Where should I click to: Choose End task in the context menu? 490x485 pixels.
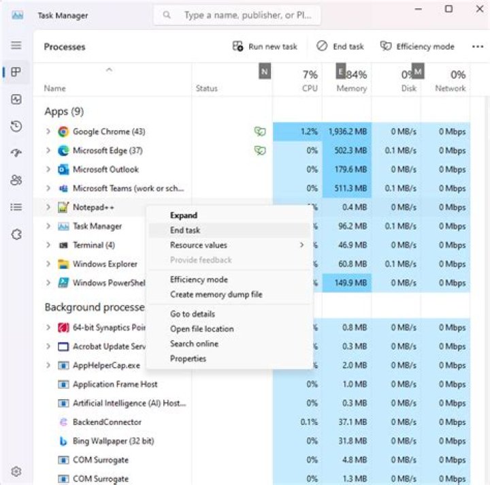pyautogui.click(x=230, y=230)
